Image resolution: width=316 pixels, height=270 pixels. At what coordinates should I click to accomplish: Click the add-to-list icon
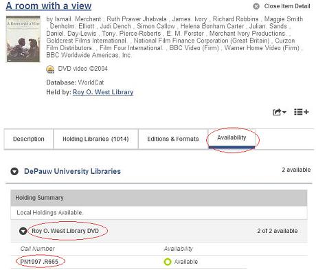click(x=302, y=112)
